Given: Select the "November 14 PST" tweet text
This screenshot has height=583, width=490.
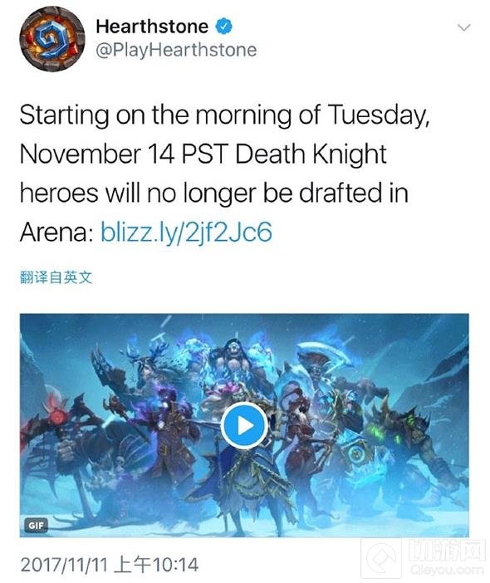Looking at the screenshot, I should [123, 154].
